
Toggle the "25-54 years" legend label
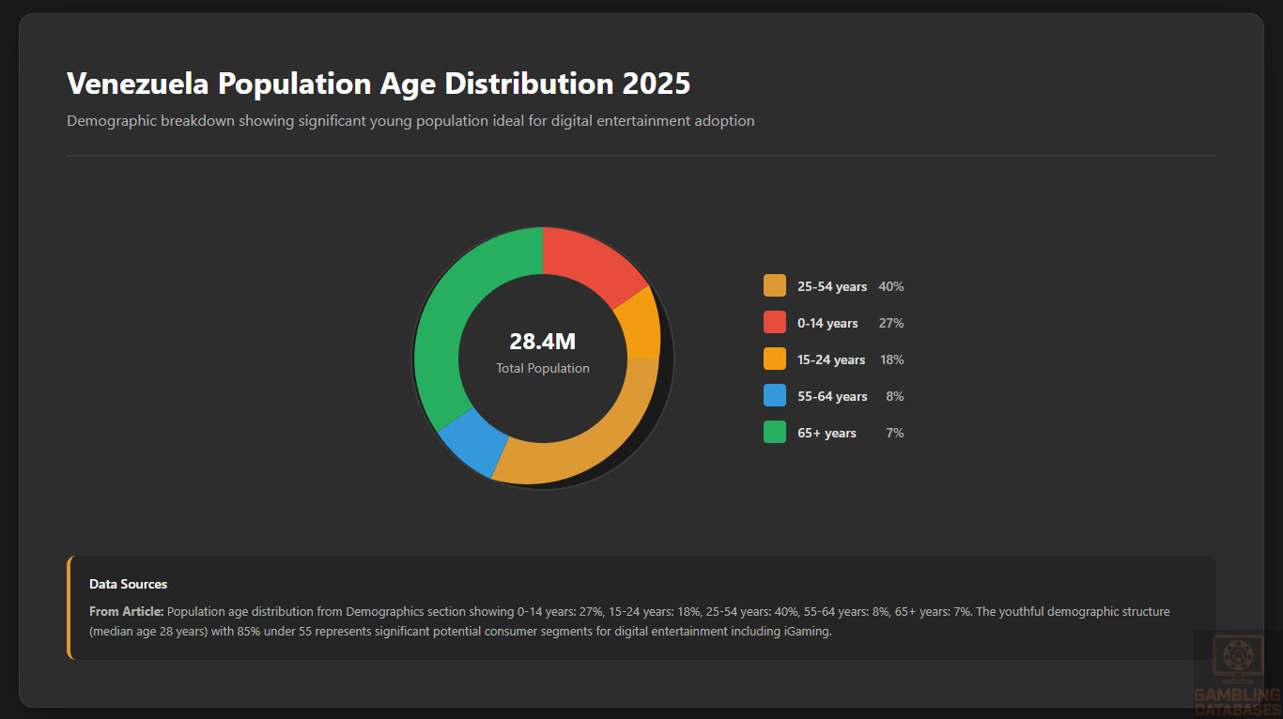(x=831, y=286)
